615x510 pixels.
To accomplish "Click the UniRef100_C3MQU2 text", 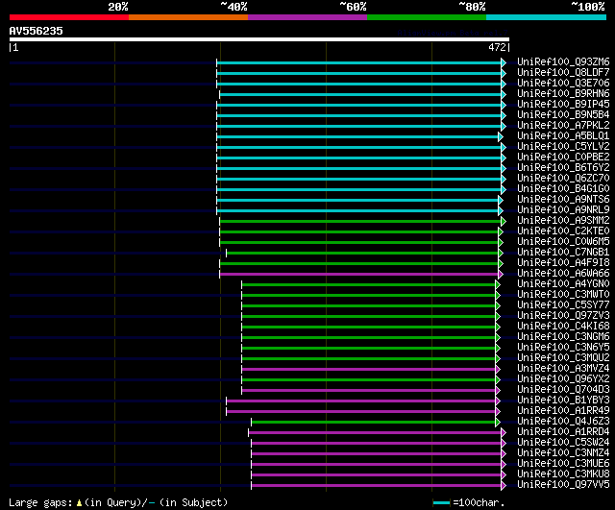I will [x=563, y=358].
